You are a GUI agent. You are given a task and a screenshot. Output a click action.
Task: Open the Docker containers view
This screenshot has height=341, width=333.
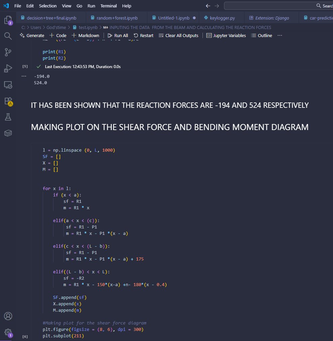7,133
